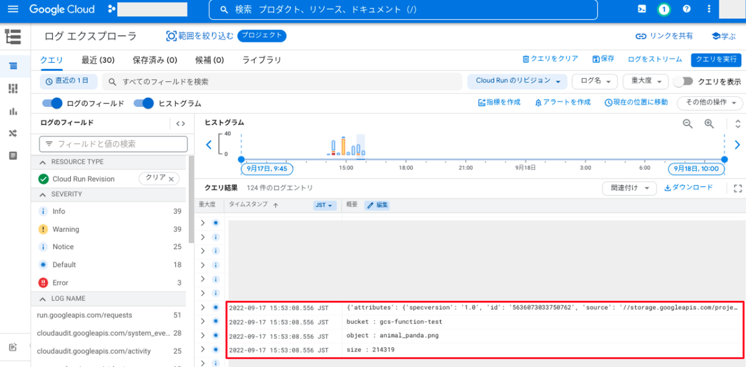This screenshot has height=367, width=746.
Task: Collapse the histogram panel with up-down arrows
Action: click(x=738, y=123)
